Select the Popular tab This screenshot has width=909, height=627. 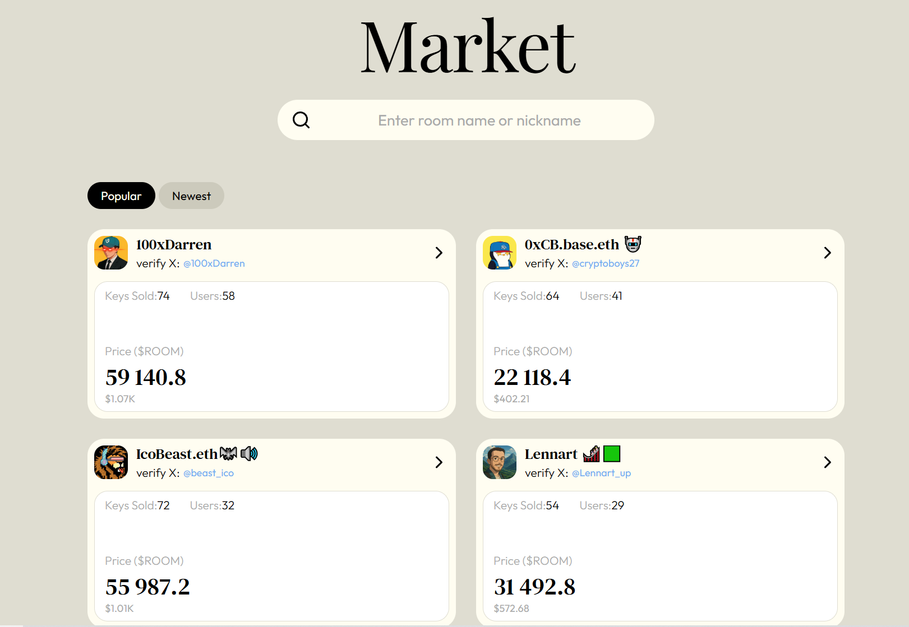(121, 196)
